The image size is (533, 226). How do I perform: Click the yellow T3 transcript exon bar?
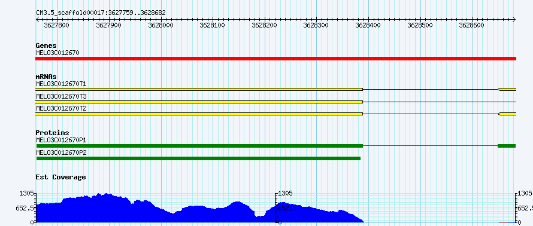pos(199,102)
